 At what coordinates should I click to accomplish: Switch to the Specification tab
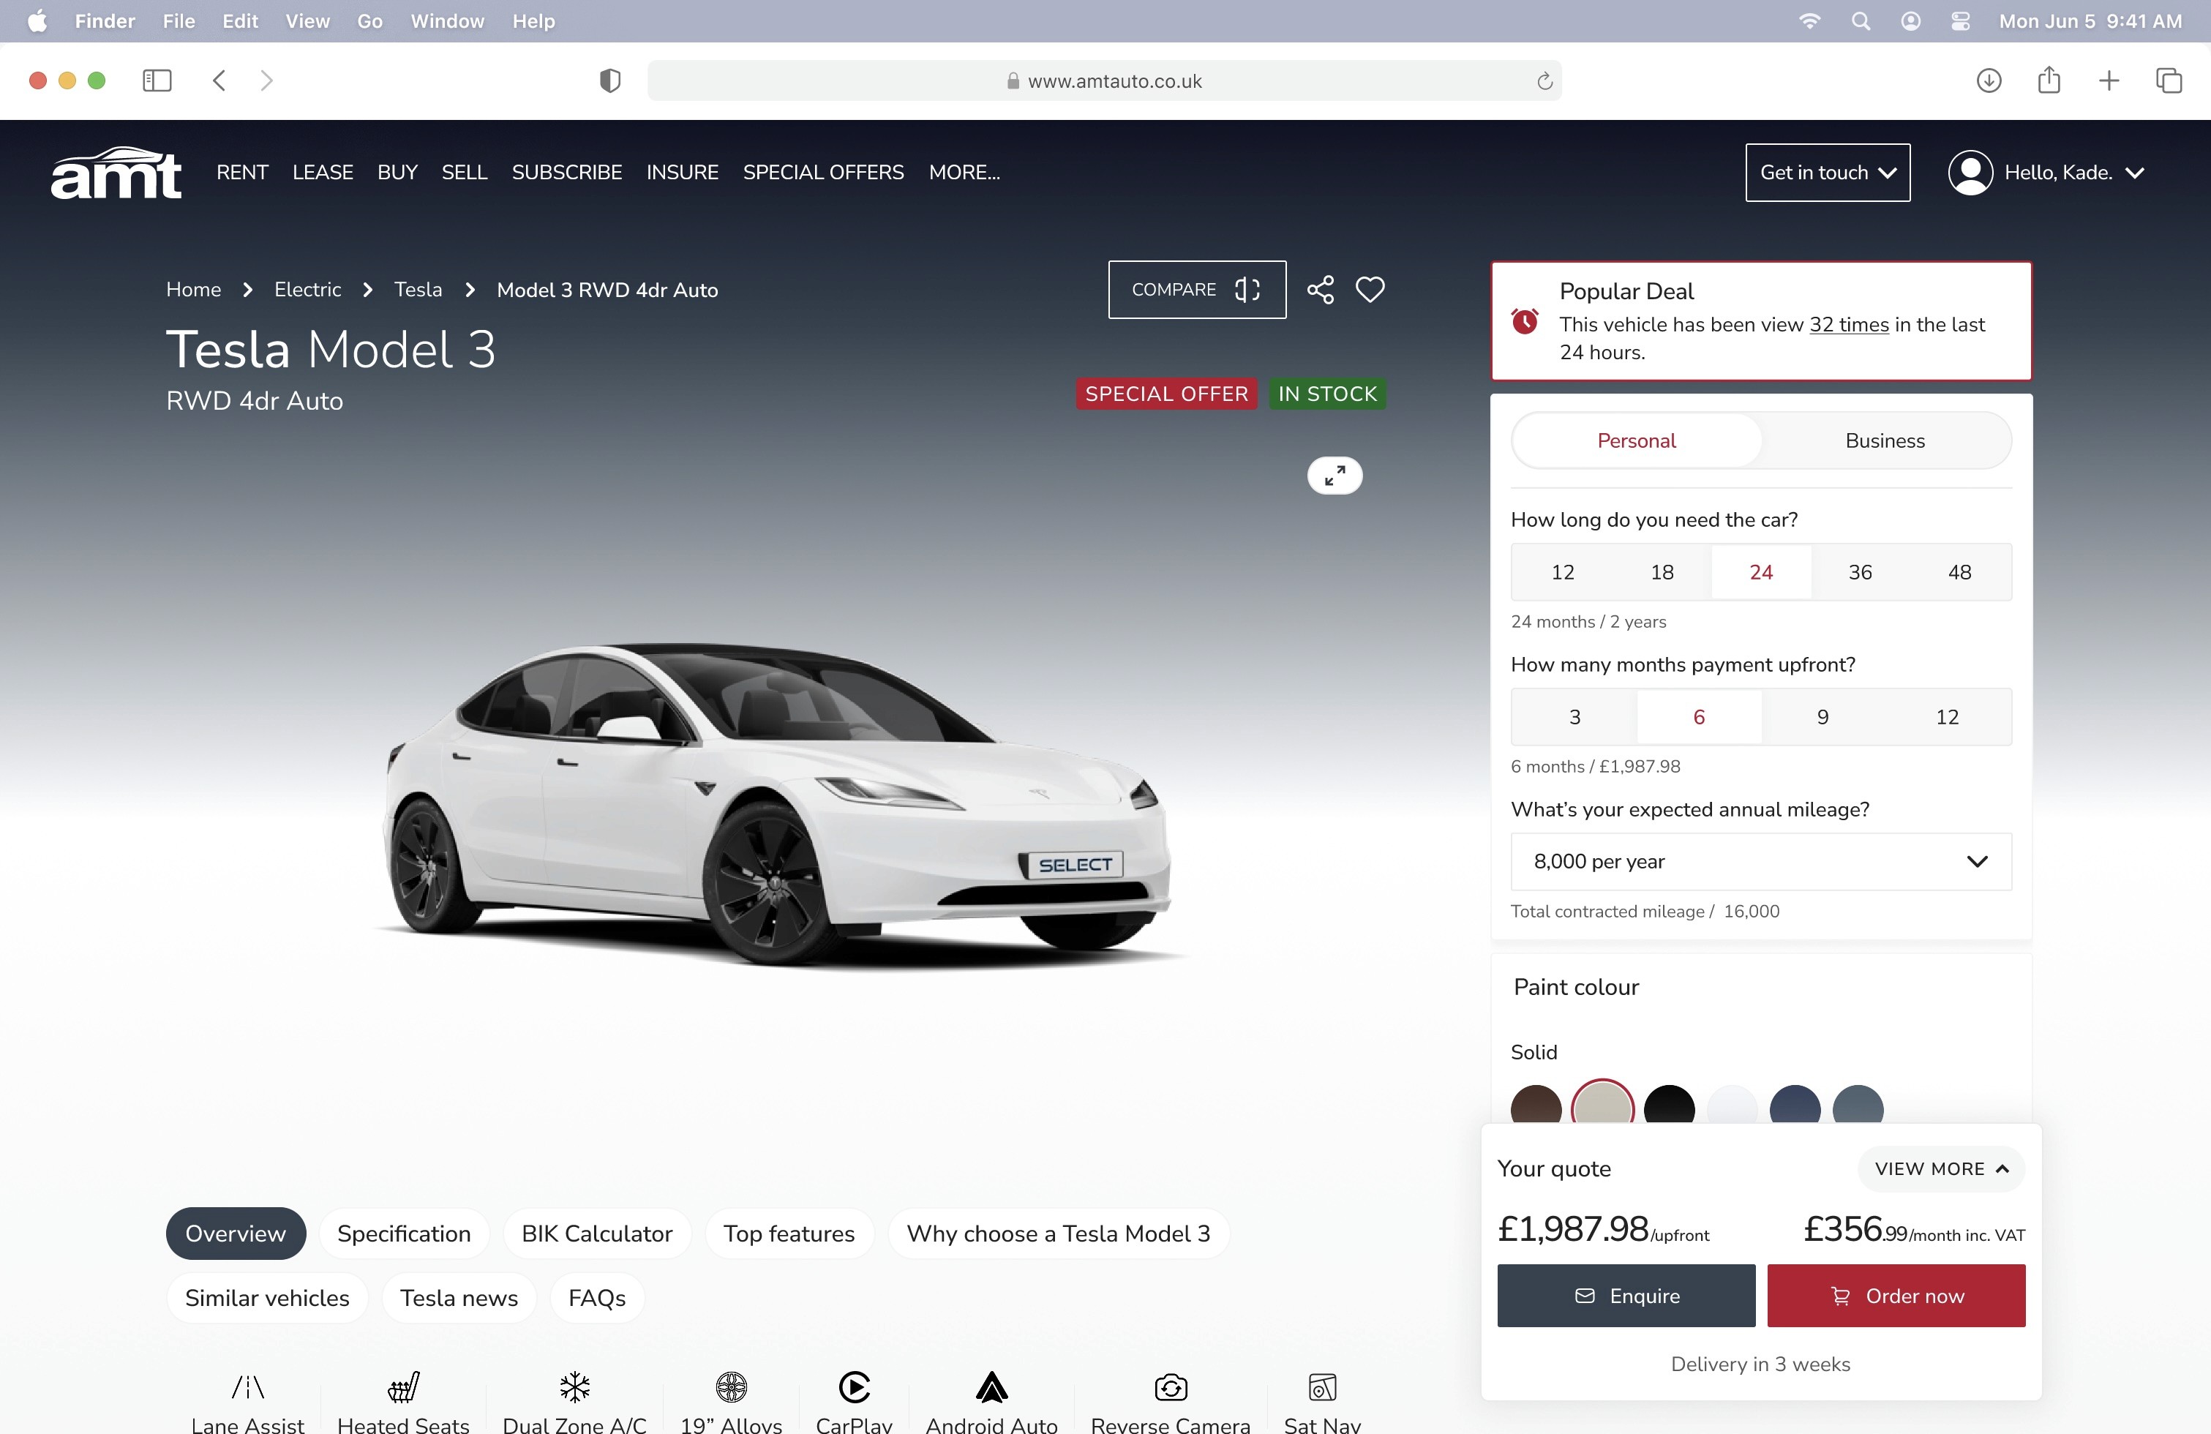point(404,1234)
